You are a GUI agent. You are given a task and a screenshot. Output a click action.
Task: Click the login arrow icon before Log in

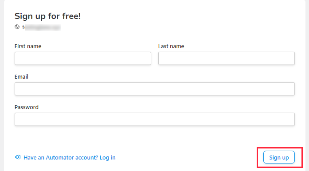(x=18, y=157)
